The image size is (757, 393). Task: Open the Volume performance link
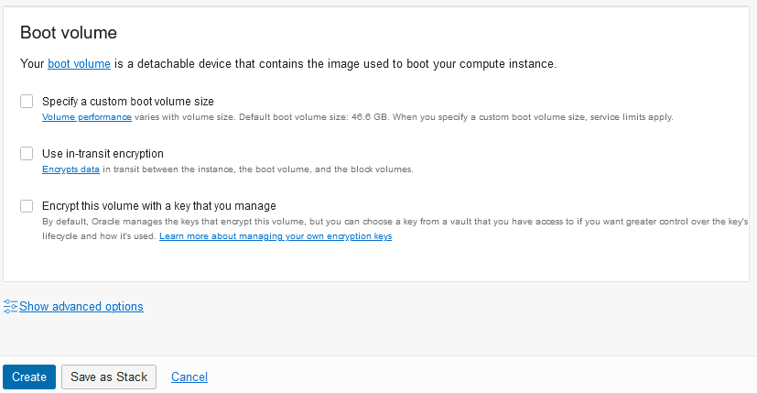[x=87, y=117]
